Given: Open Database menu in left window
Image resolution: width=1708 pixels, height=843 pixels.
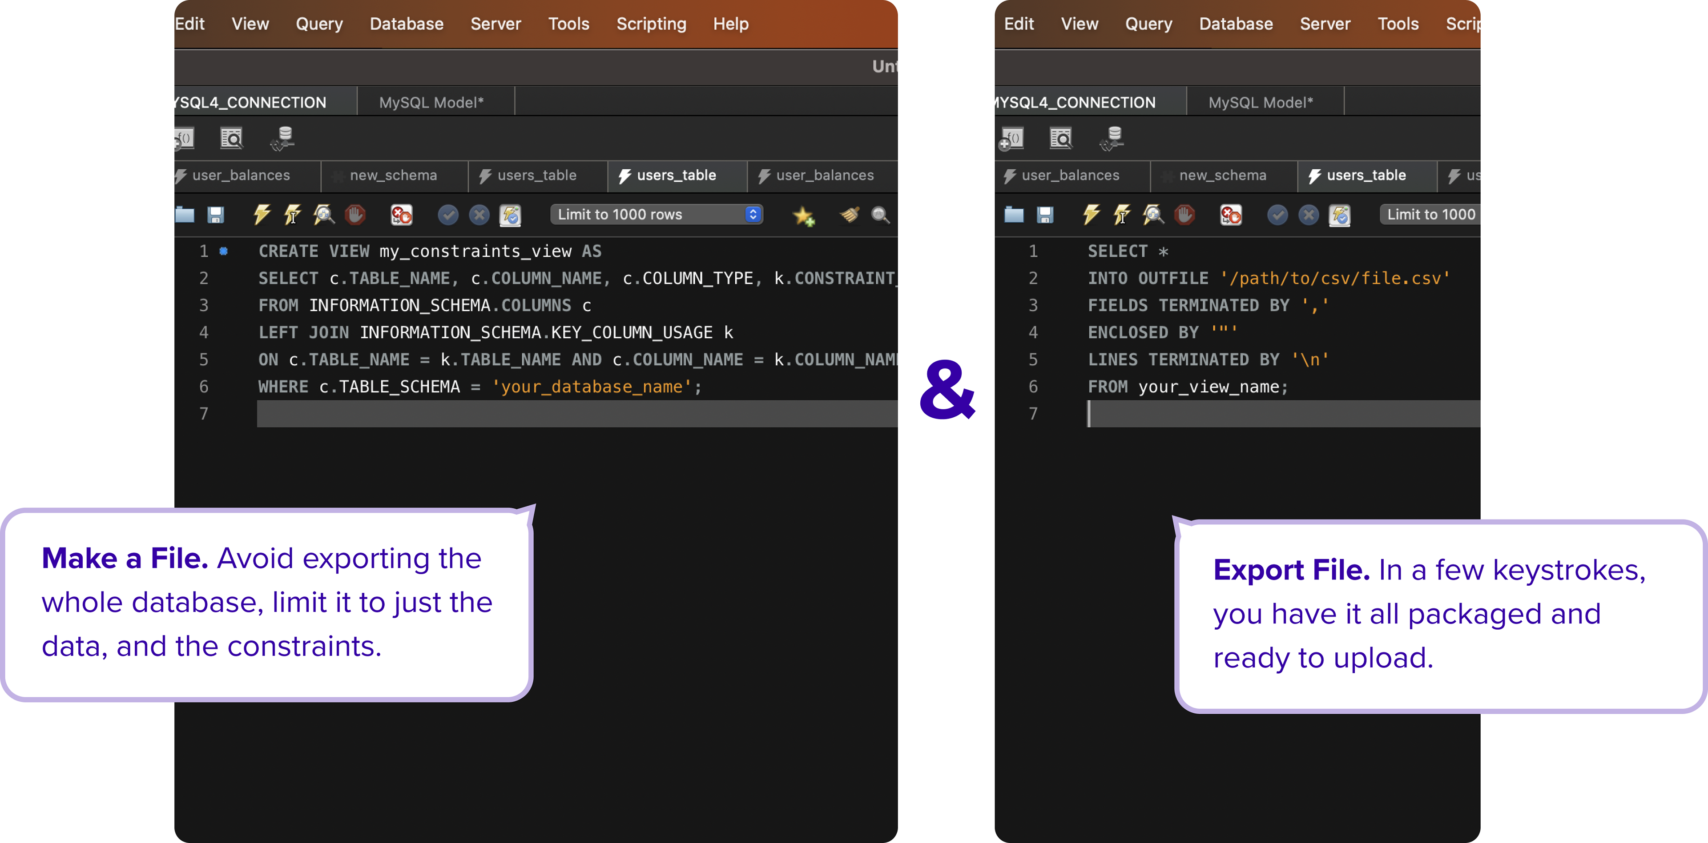Looking at the screenshot, I should coord(407,24).
